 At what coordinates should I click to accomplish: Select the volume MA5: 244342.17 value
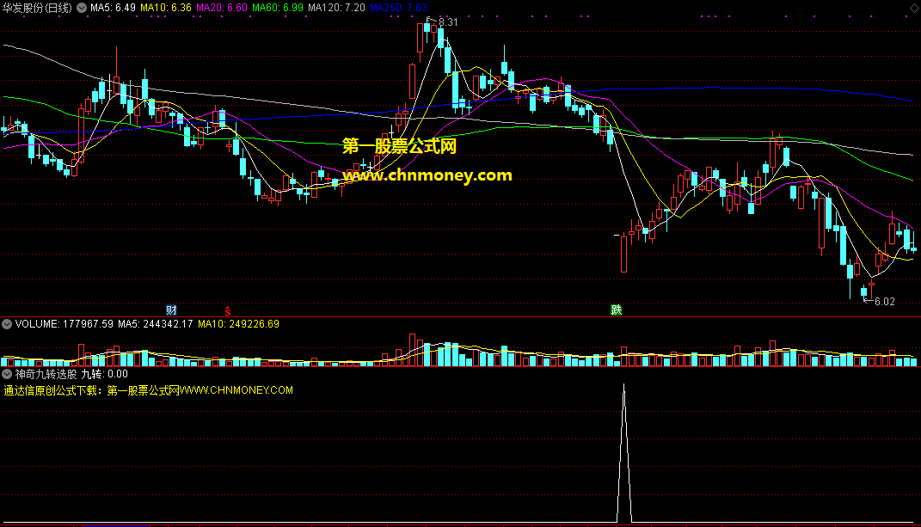point(155,324)
